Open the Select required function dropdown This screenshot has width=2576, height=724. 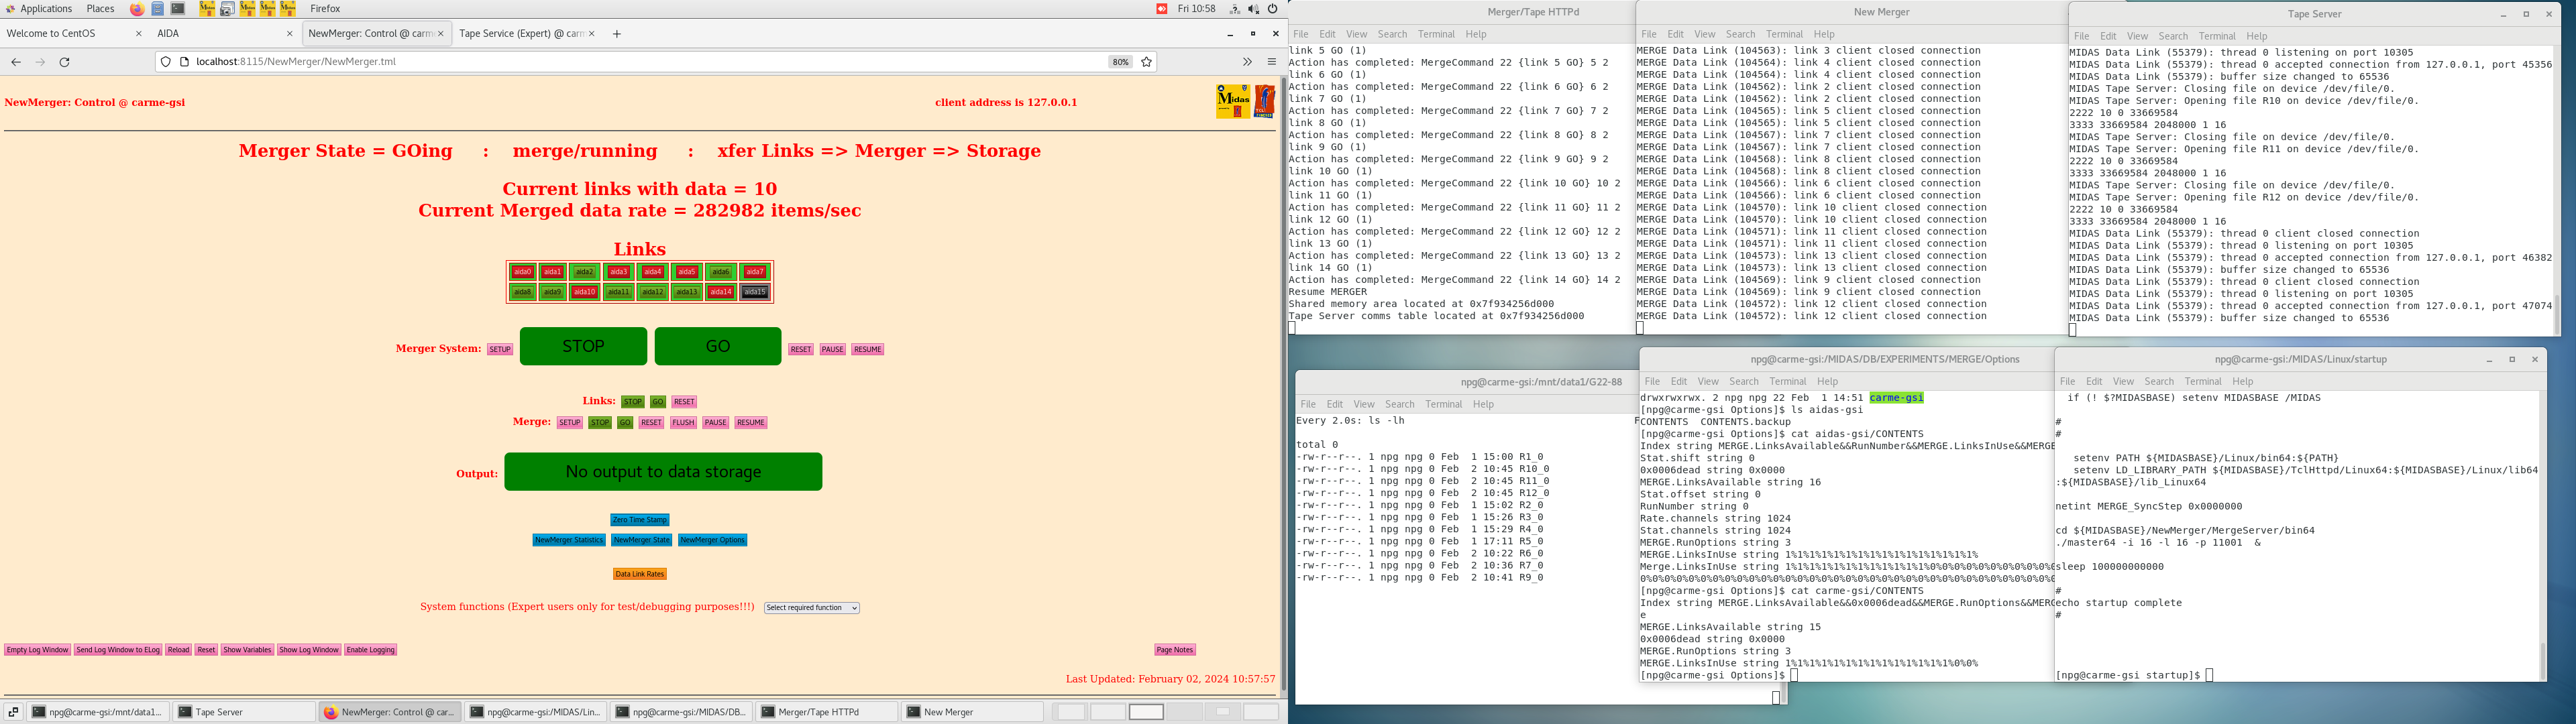811,608
